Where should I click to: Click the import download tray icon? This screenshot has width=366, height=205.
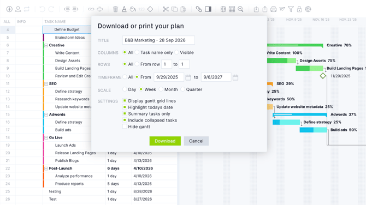click(256, 9)
